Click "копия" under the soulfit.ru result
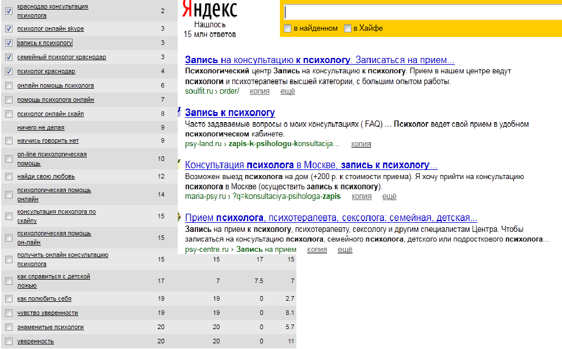This screenshot has height=349, width=562. tap(260, 90)
